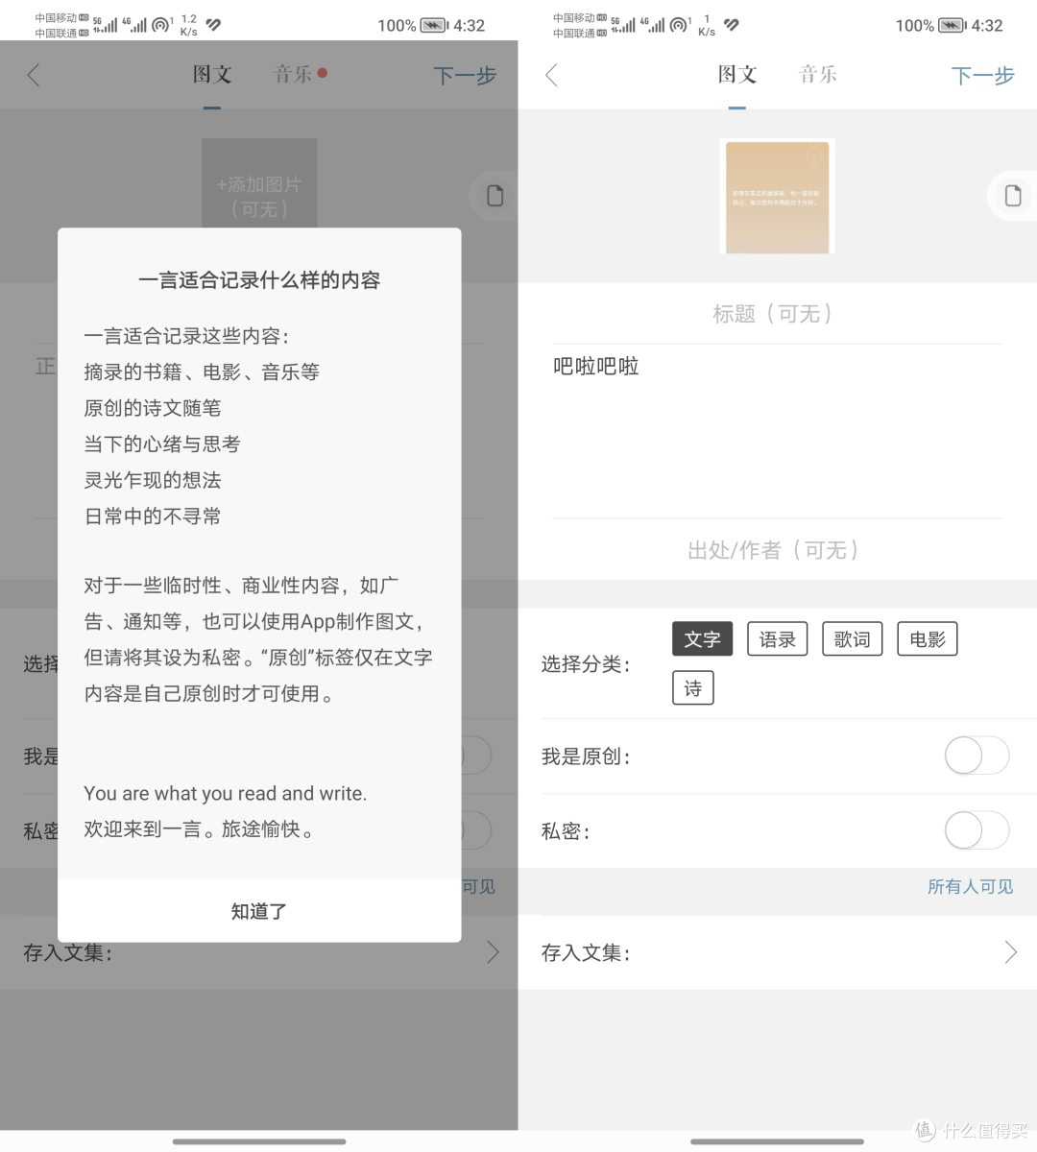The image size is (1037, 1152).
Task: Focus the 标题（可无） title field
Action: [778, 314]
